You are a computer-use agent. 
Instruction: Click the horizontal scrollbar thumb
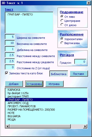[x=40, y=126]
